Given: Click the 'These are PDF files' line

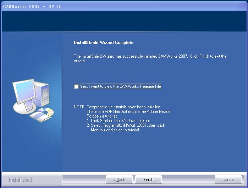Looking at the screenshot, I should pyautogui.click(x=129, y=112).
